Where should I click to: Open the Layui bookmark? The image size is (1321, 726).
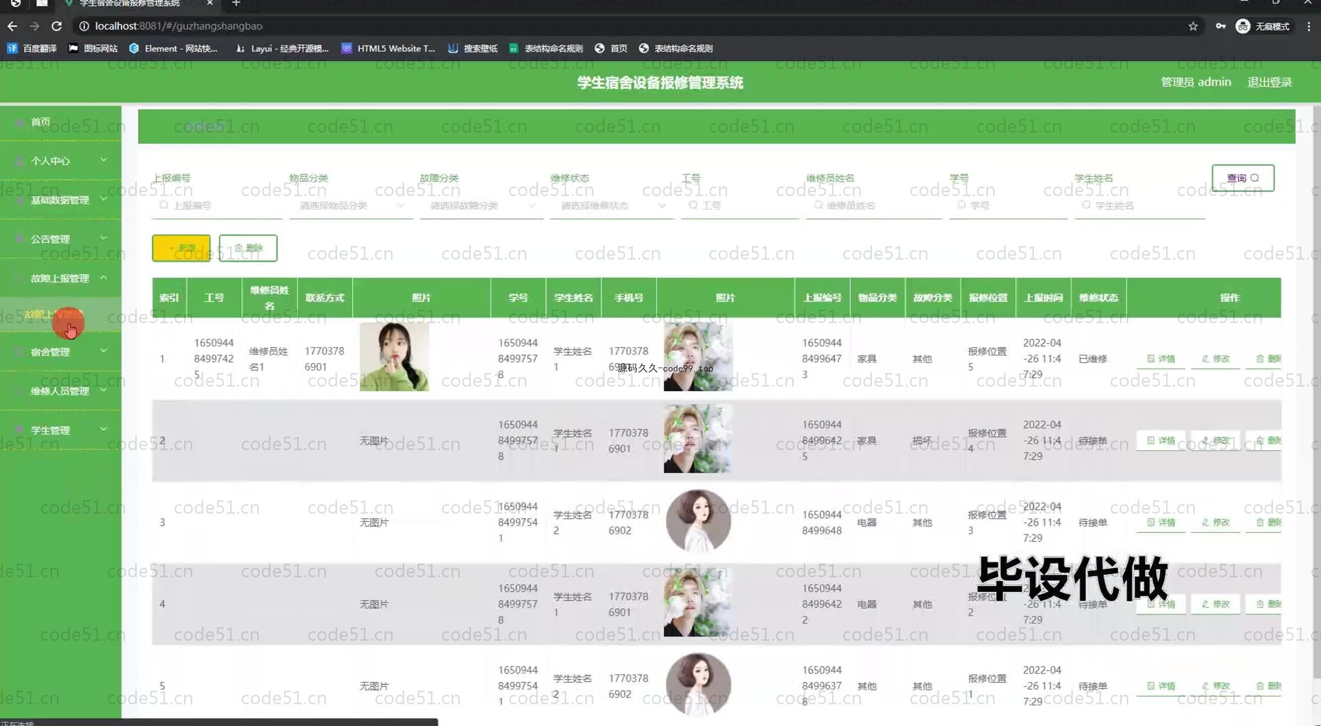coord(282,48)
